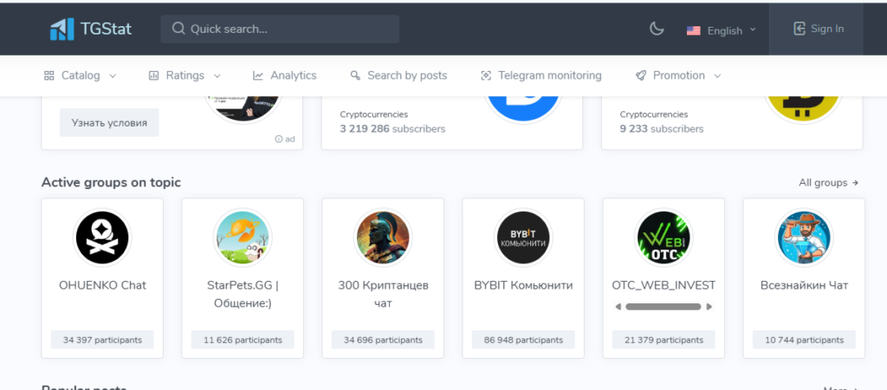The image size is (887, 390).
Task: Open the Всезнайкин Чат avatar
Action: click(804, 237)
